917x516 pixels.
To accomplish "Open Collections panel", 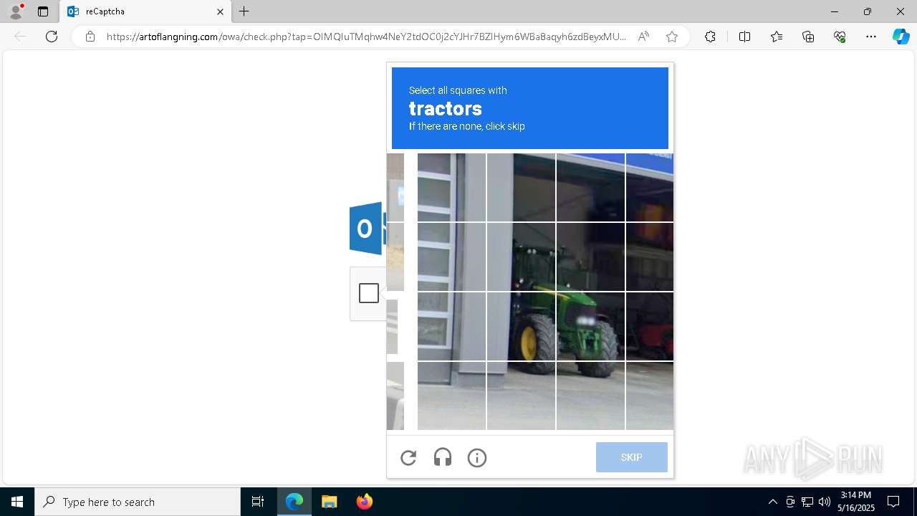I will click(x=808, y=37).
